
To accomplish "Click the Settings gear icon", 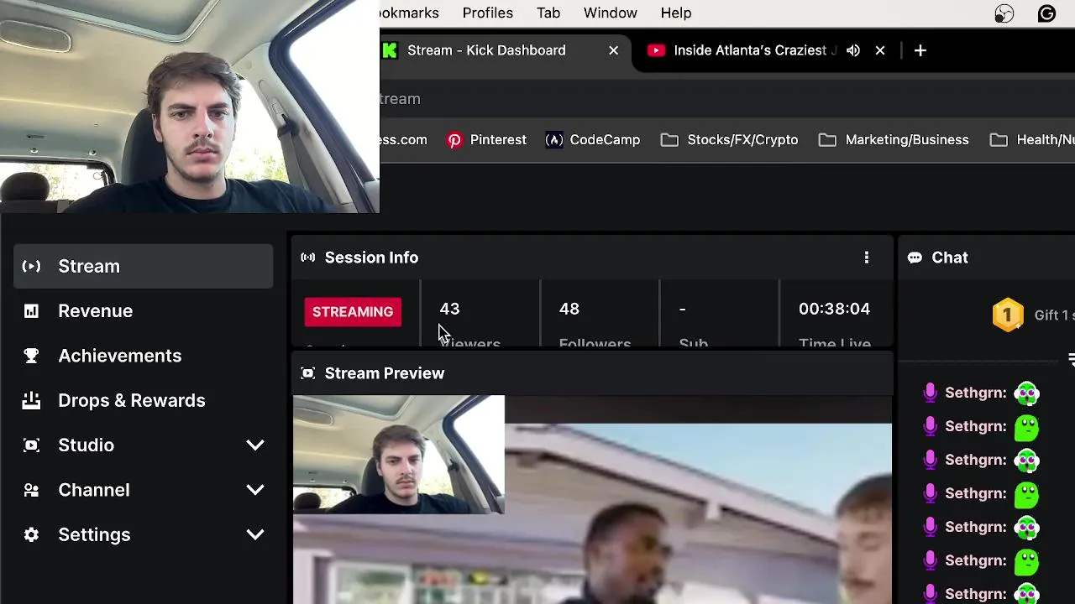I will pos(31,534).
